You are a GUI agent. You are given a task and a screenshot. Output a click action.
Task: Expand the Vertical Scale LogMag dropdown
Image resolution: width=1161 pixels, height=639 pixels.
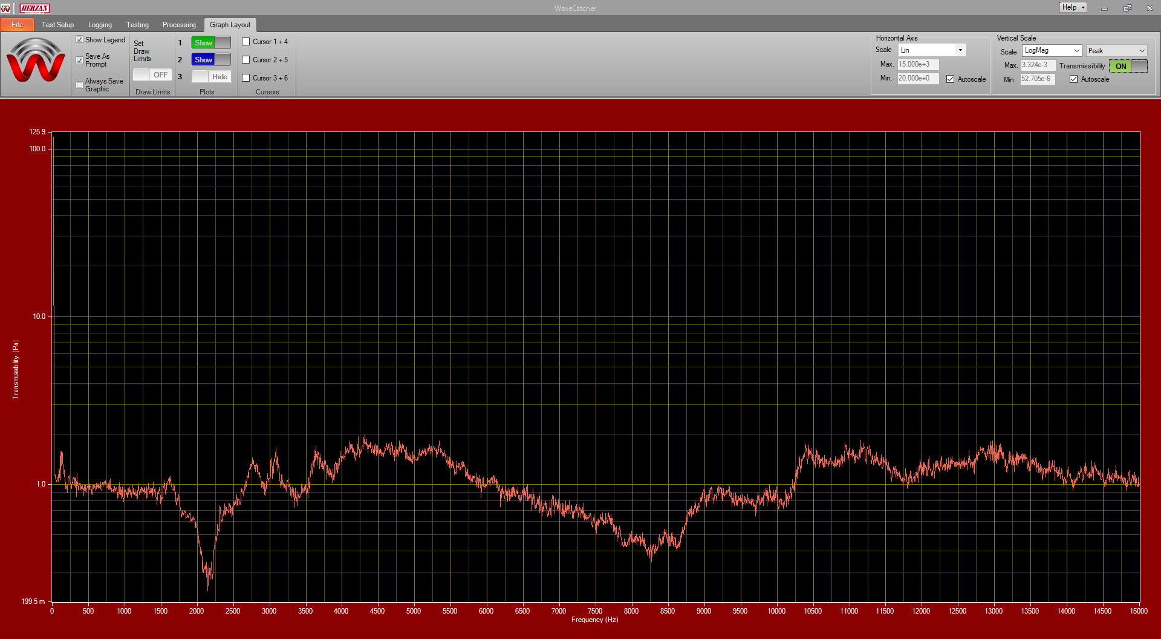[x=1076, y=51]
